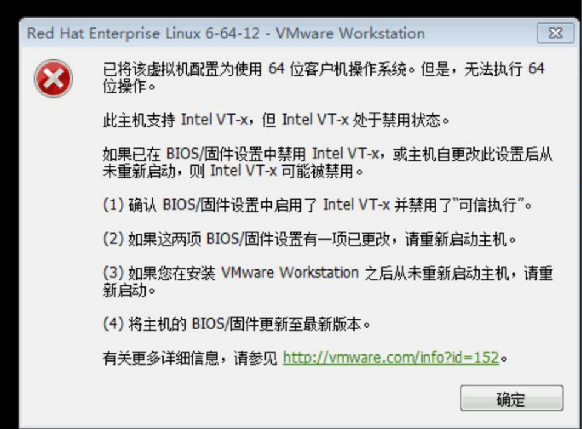This screenshot has height=429, width=582.
Task: Click the red error X icon
Action: [x=53, y=78]
